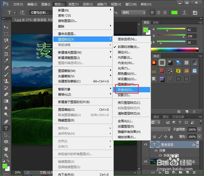Open the 不透明度 opacity dropdown

point(199,130)
